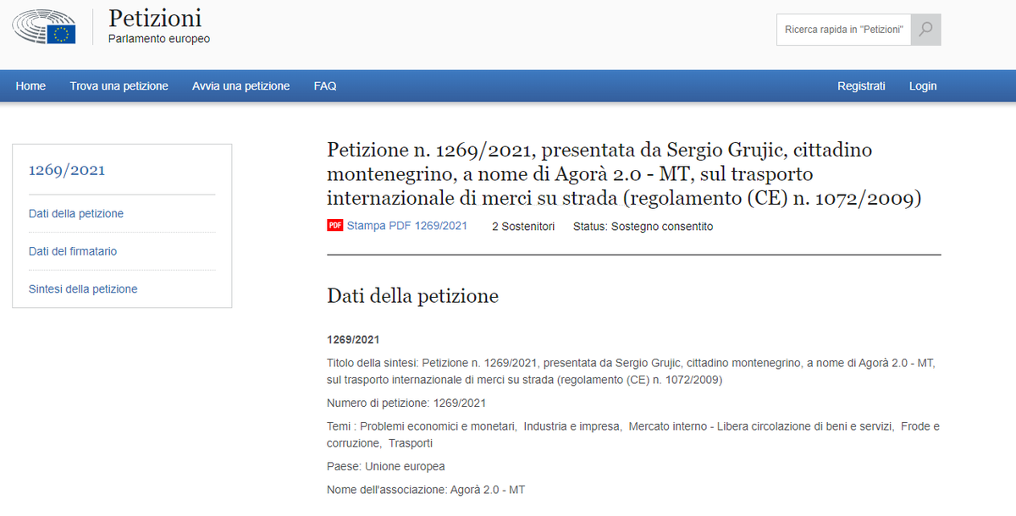Open the FAQ page
This screenshot has height=516, width=1016.
pos(325,86)
